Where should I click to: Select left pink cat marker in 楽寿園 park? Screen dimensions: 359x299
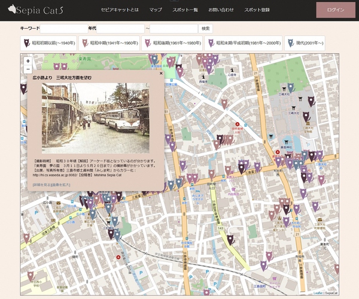click(x=57, y=67)
